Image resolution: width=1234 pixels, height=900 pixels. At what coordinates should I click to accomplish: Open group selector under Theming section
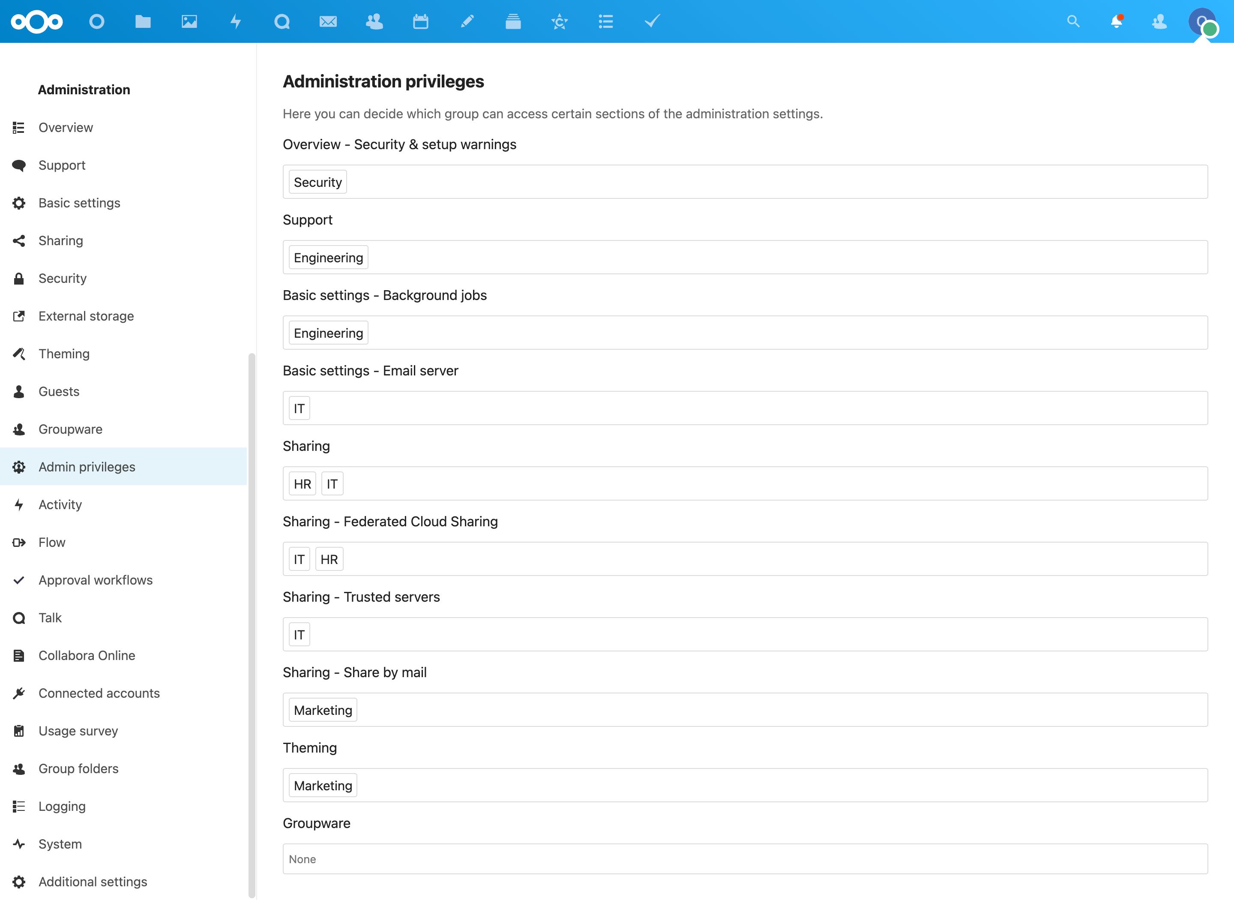pos(745,786)
